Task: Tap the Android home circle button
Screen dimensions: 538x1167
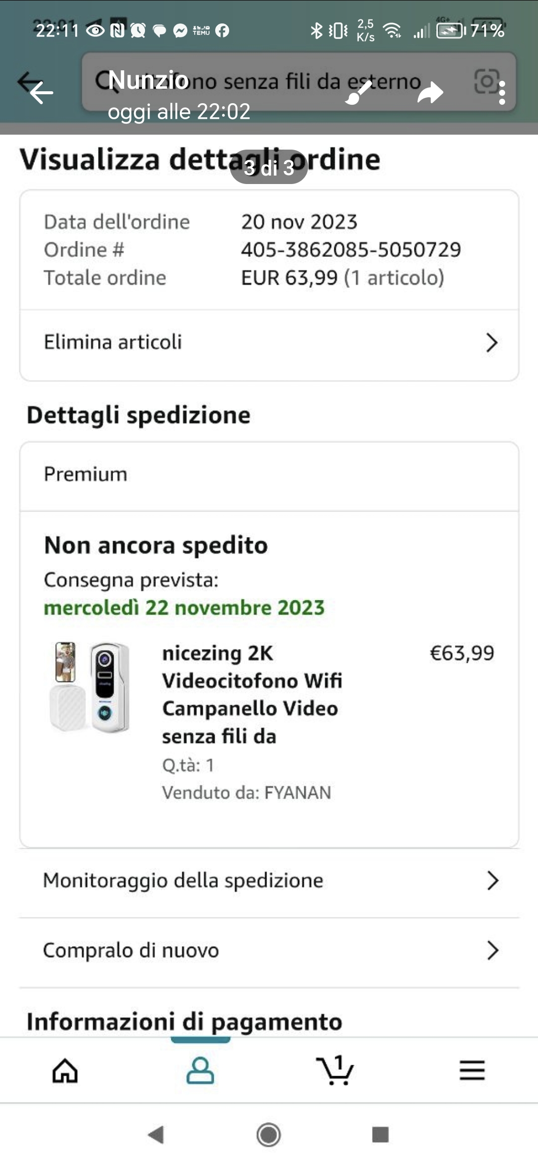Action: click(269, 1135)
